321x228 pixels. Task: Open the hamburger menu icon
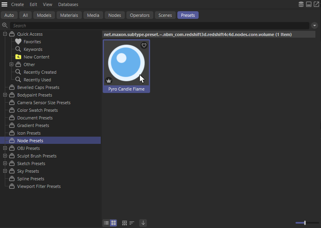coord(4,4)
